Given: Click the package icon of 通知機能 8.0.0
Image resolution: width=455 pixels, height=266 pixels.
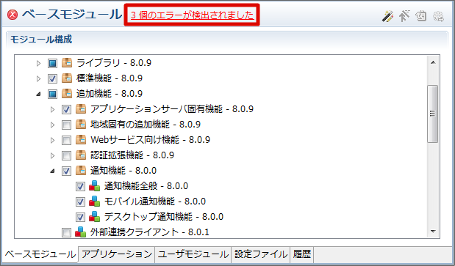Looking at the screenshot, I should pos(81,171).
